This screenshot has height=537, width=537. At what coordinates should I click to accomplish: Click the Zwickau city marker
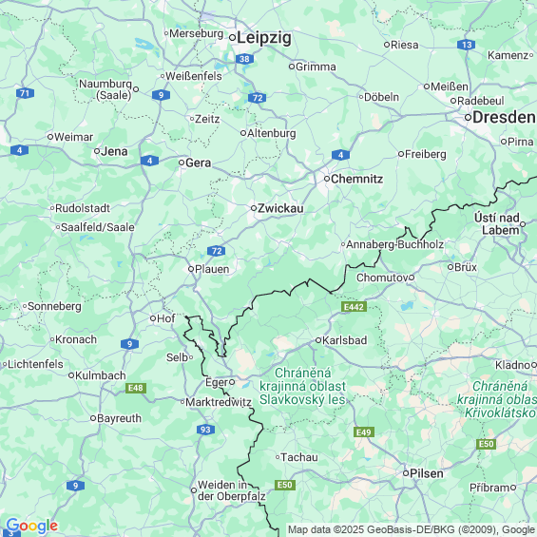(254, 208)
